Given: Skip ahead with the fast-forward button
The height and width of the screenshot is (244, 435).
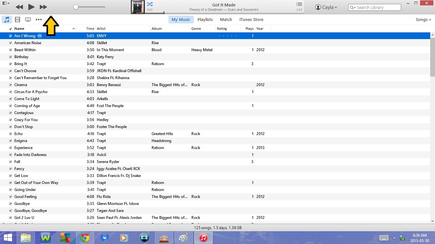Looking at the screenshot, I should tap(43, 7).
